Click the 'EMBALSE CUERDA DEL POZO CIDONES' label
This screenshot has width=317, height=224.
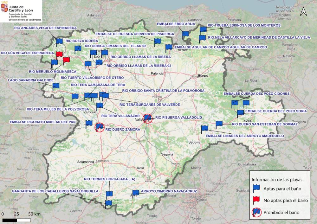coord(256,94)
